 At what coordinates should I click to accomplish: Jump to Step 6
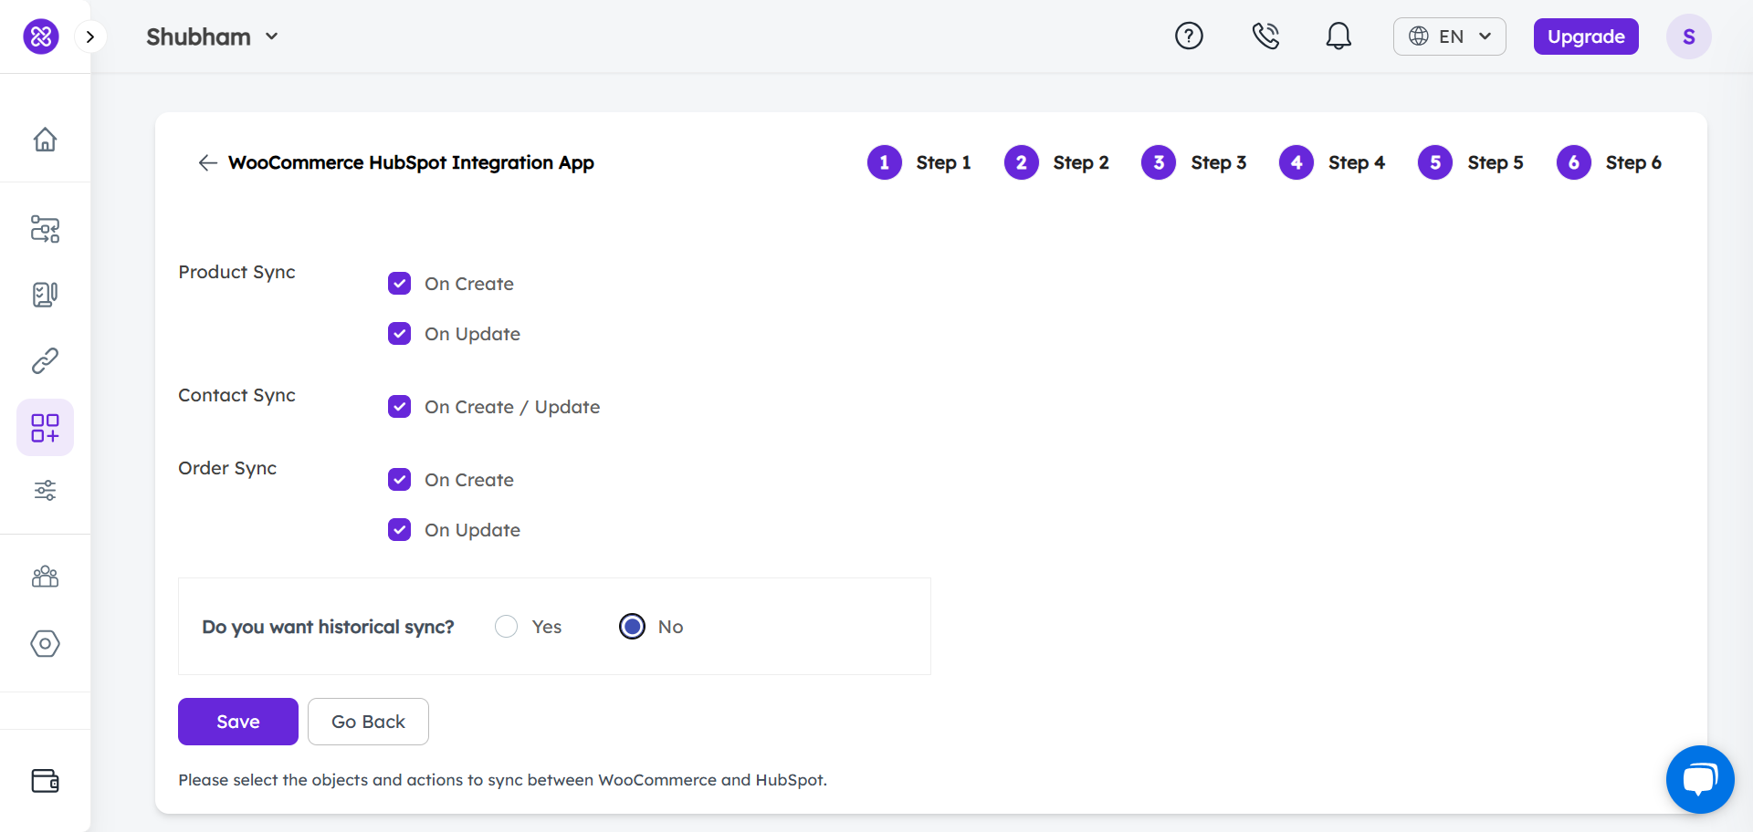coord(1609,162)
